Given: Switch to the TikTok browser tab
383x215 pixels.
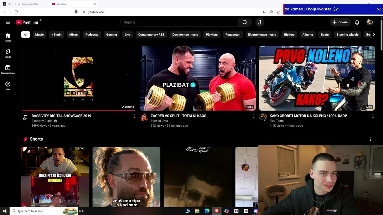Looking at the screenshot, I should [25, 4].
